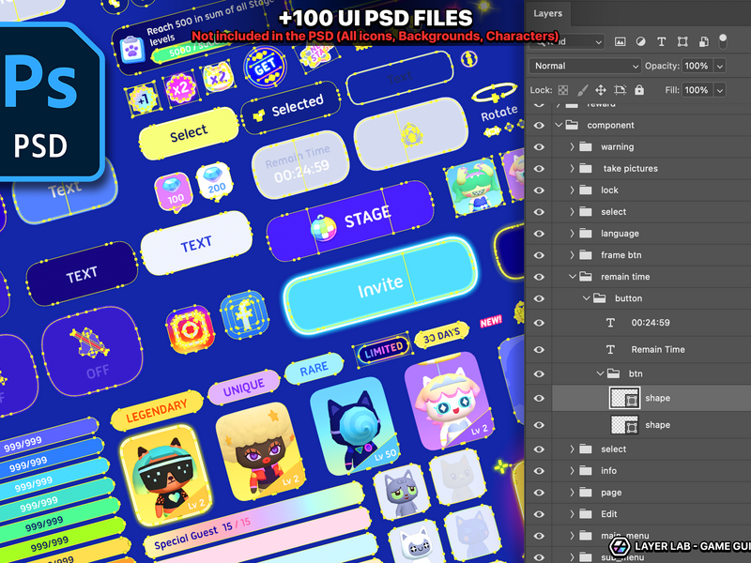The width and height of the screenshot is (751, 563).
Task: Hide the component group via eye icon
Action: (x=539, y=126)
